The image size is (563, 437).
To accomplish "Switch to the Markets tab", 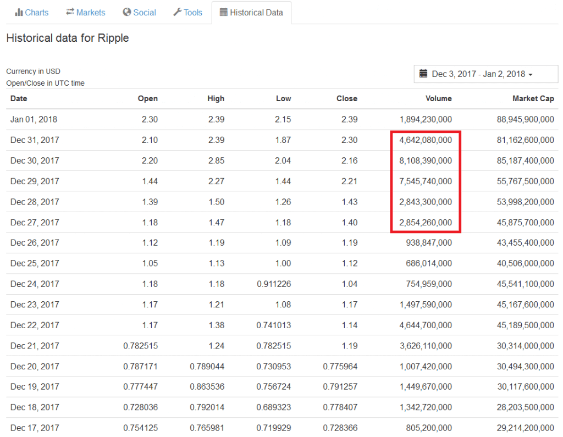I will tap(85, 13).
